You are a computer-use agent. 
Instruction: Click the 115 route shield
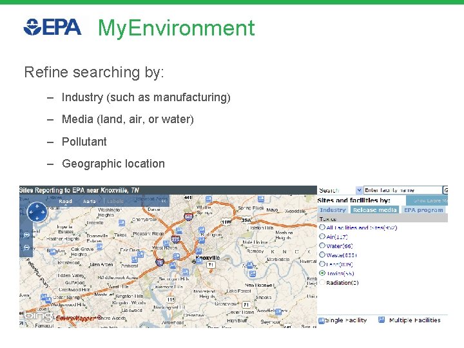pyautogui.click(x=171, y=300)
